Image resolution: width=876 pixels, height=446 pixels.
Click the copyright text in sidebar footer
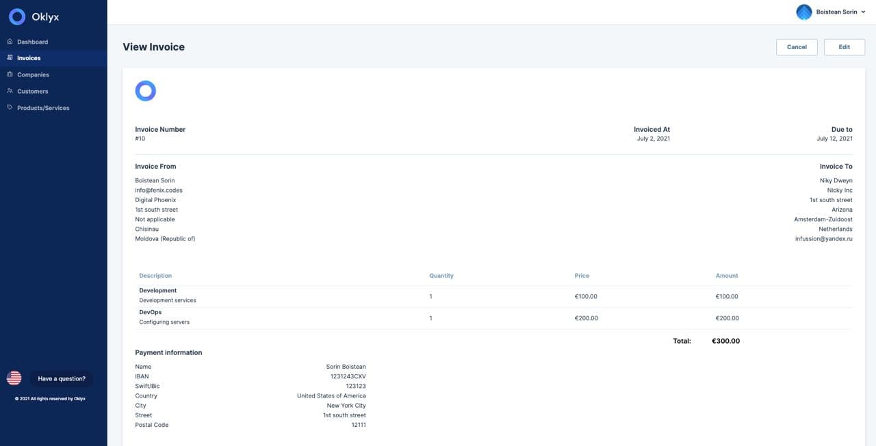(50, 399)
